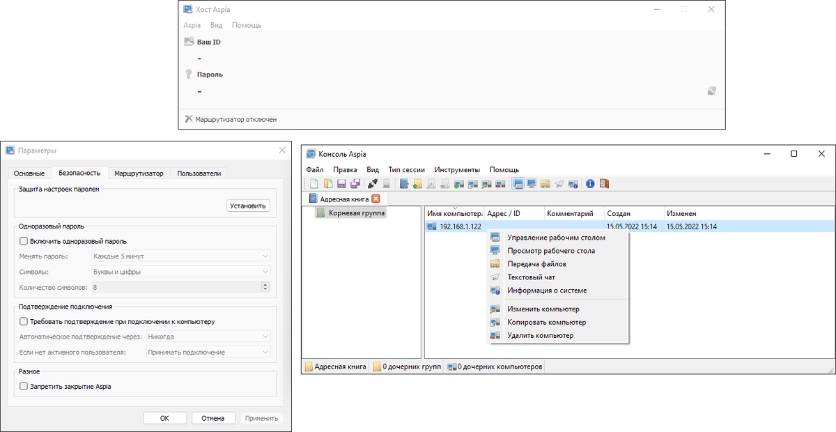Switch to the Маршрутизатор tab
Screen dimensions: 836x432
pos(139,173)
